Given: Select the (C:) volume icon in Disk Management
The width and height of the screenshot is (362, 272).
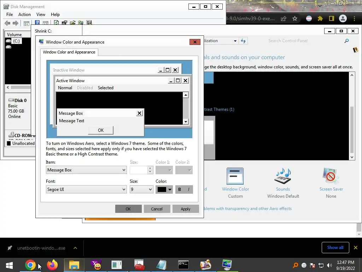Looking at the screenshot, I should pyautogui.click(x=8, y=41).
